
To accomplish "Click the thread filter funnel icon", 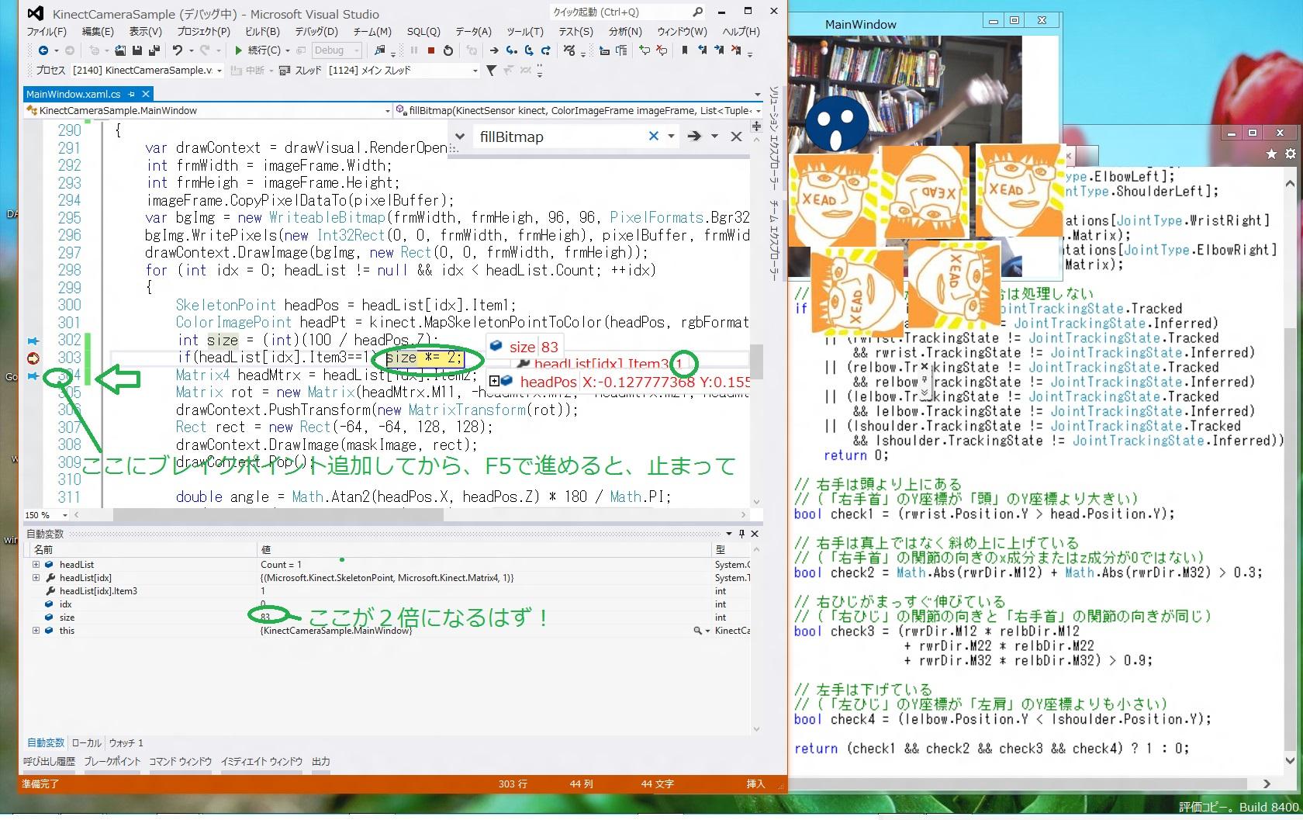I will click(491, 71).
